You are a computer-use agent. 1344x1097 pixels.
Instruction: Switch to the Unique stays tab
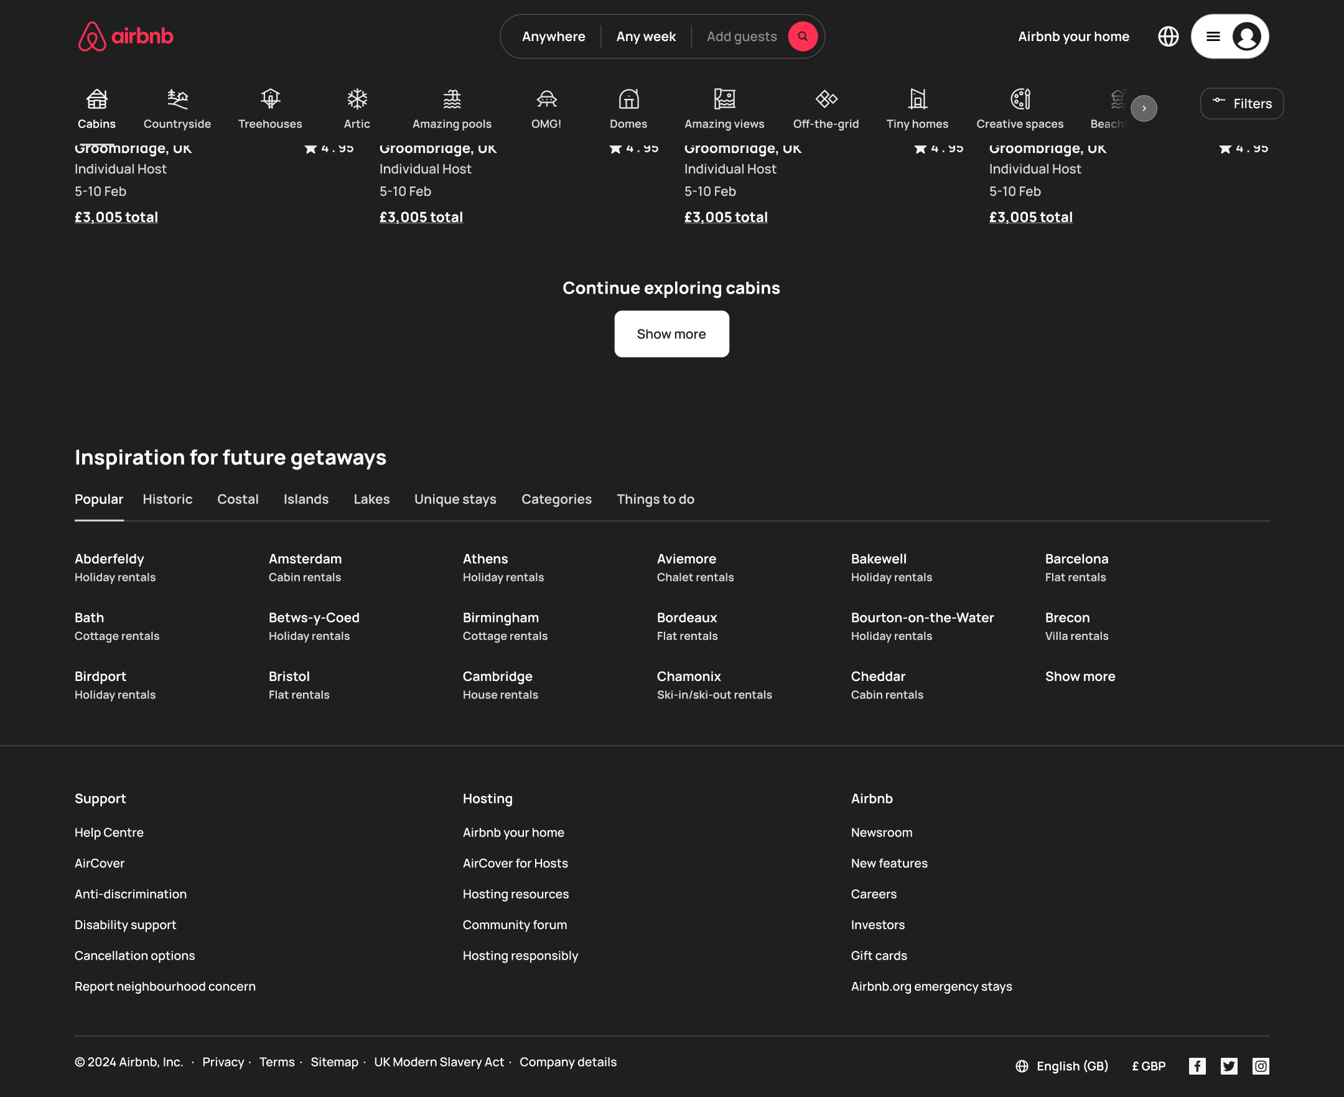point(455,499)
